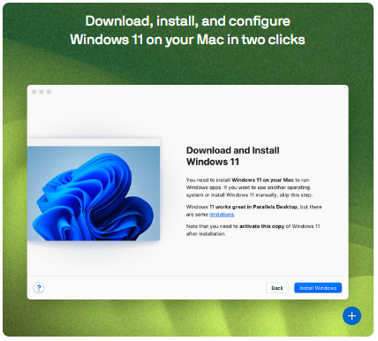
Task: Minimize installer with the middle traffic light
Action: 42,92
